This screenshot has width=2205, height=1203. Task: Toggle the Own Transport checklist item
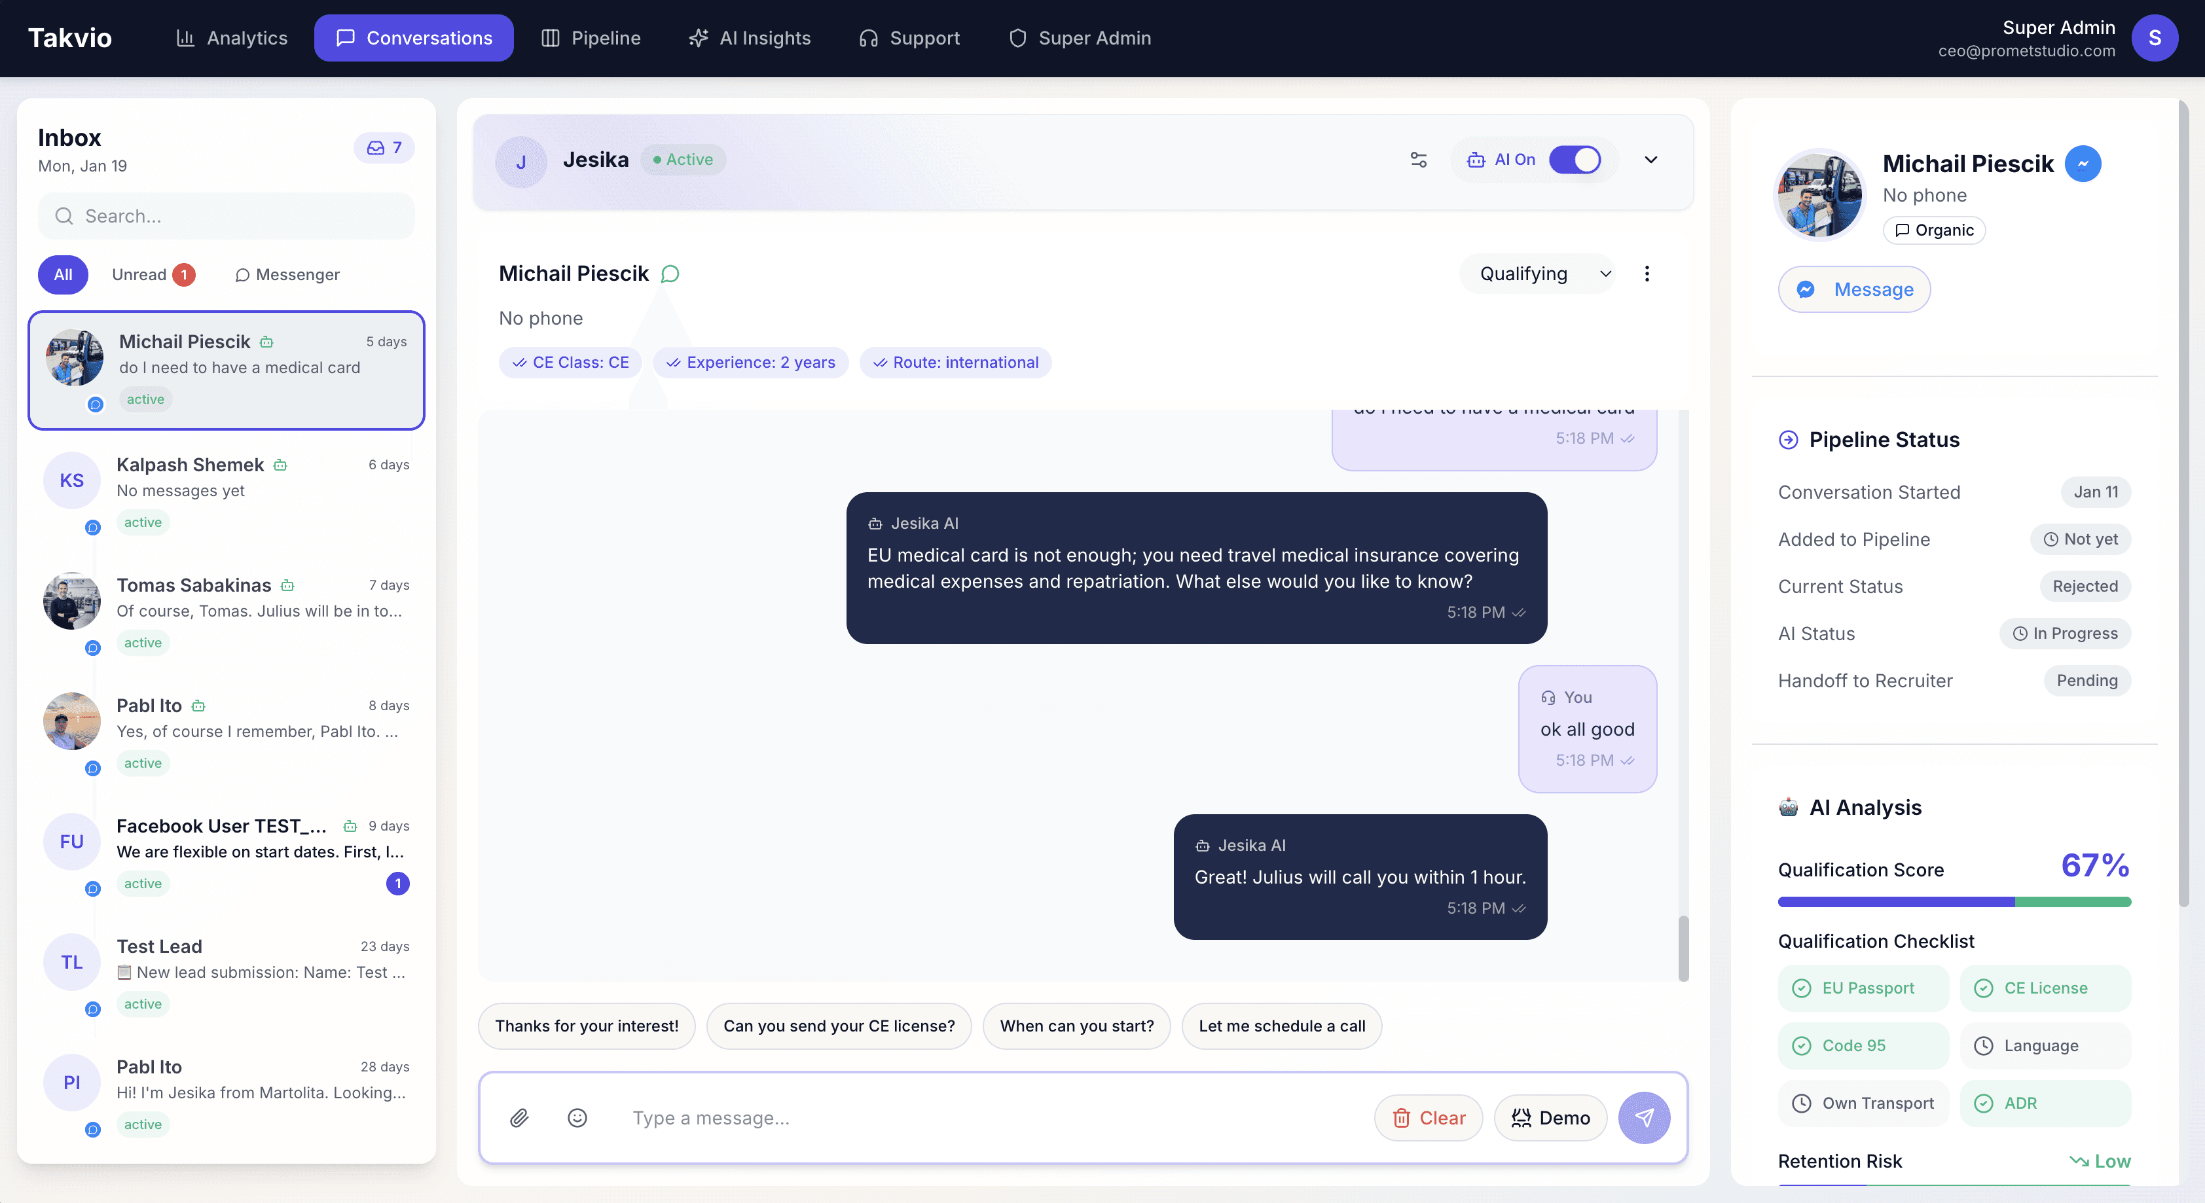pyautogui.click(x=1863, y=1103)
